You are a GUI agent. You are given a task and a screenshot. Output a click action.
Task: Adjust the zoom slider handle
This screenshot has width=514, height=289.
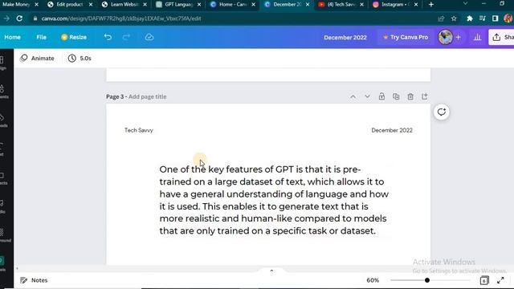pos(426,280)
